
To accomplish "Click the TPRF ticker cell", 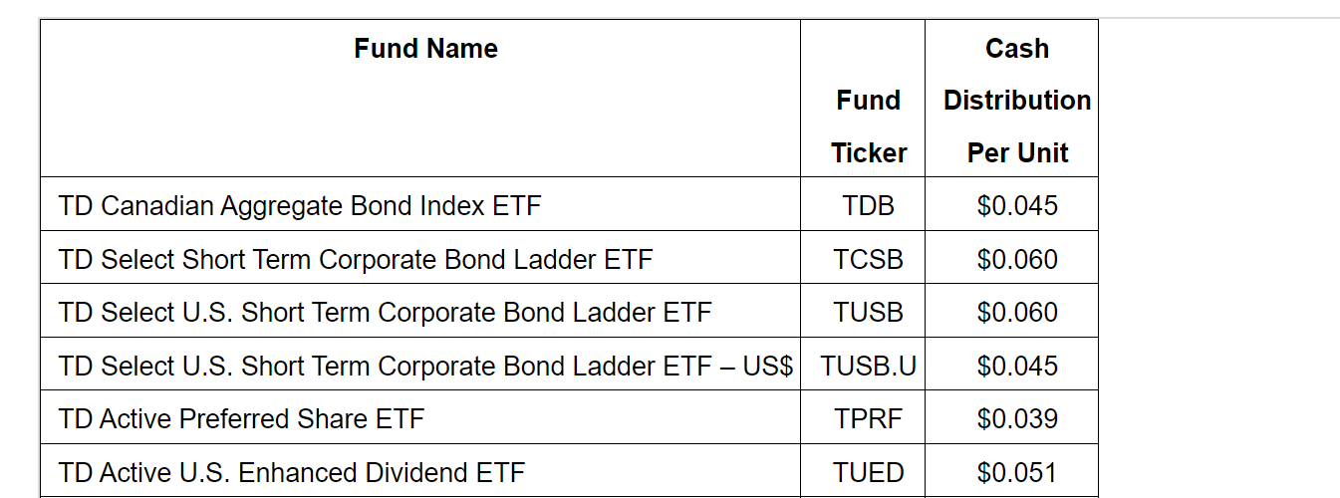I will (868, 419).
